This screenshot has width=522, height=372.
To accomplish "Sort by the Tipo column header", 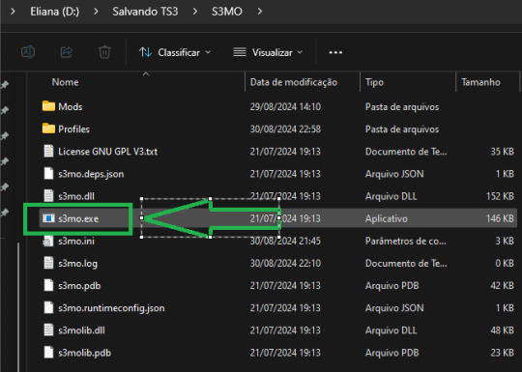I will [374, 82].
